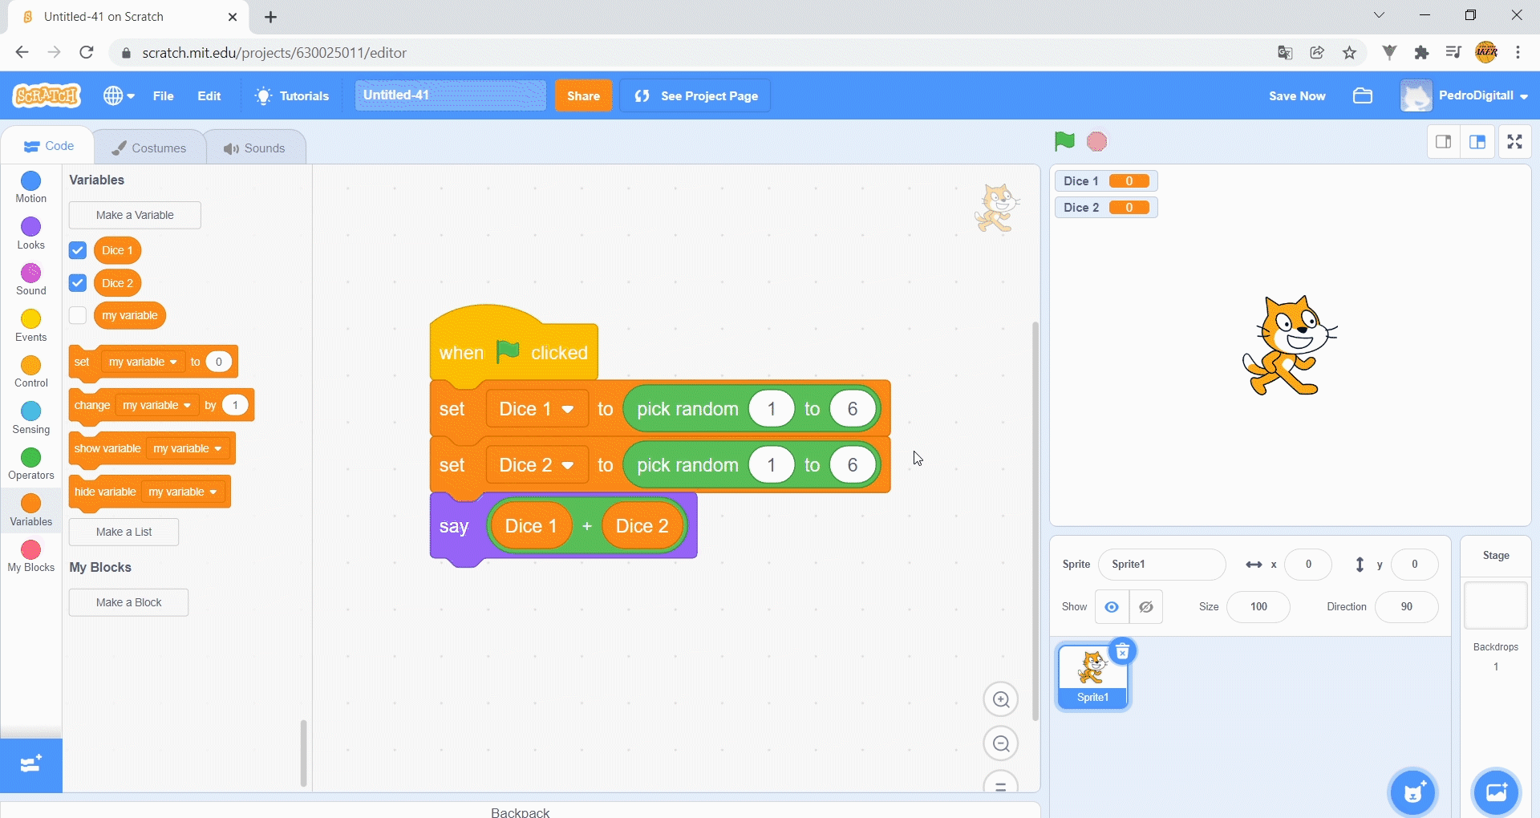
Task: Click the Sprite name field
Action: point(1161,565)
